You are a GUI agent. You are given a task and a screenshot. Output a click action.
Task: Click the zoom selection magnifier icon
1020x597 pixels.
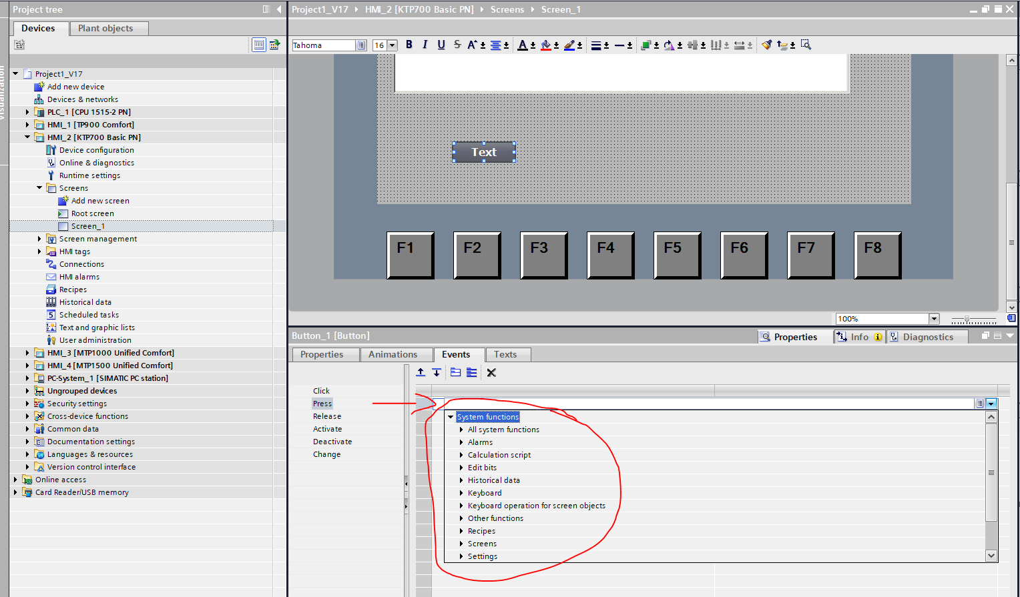(x=806, y=45)
